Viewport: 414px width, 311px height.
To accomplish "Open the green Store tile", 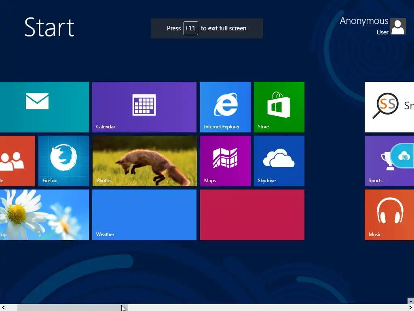I will [x=279, y=107].
